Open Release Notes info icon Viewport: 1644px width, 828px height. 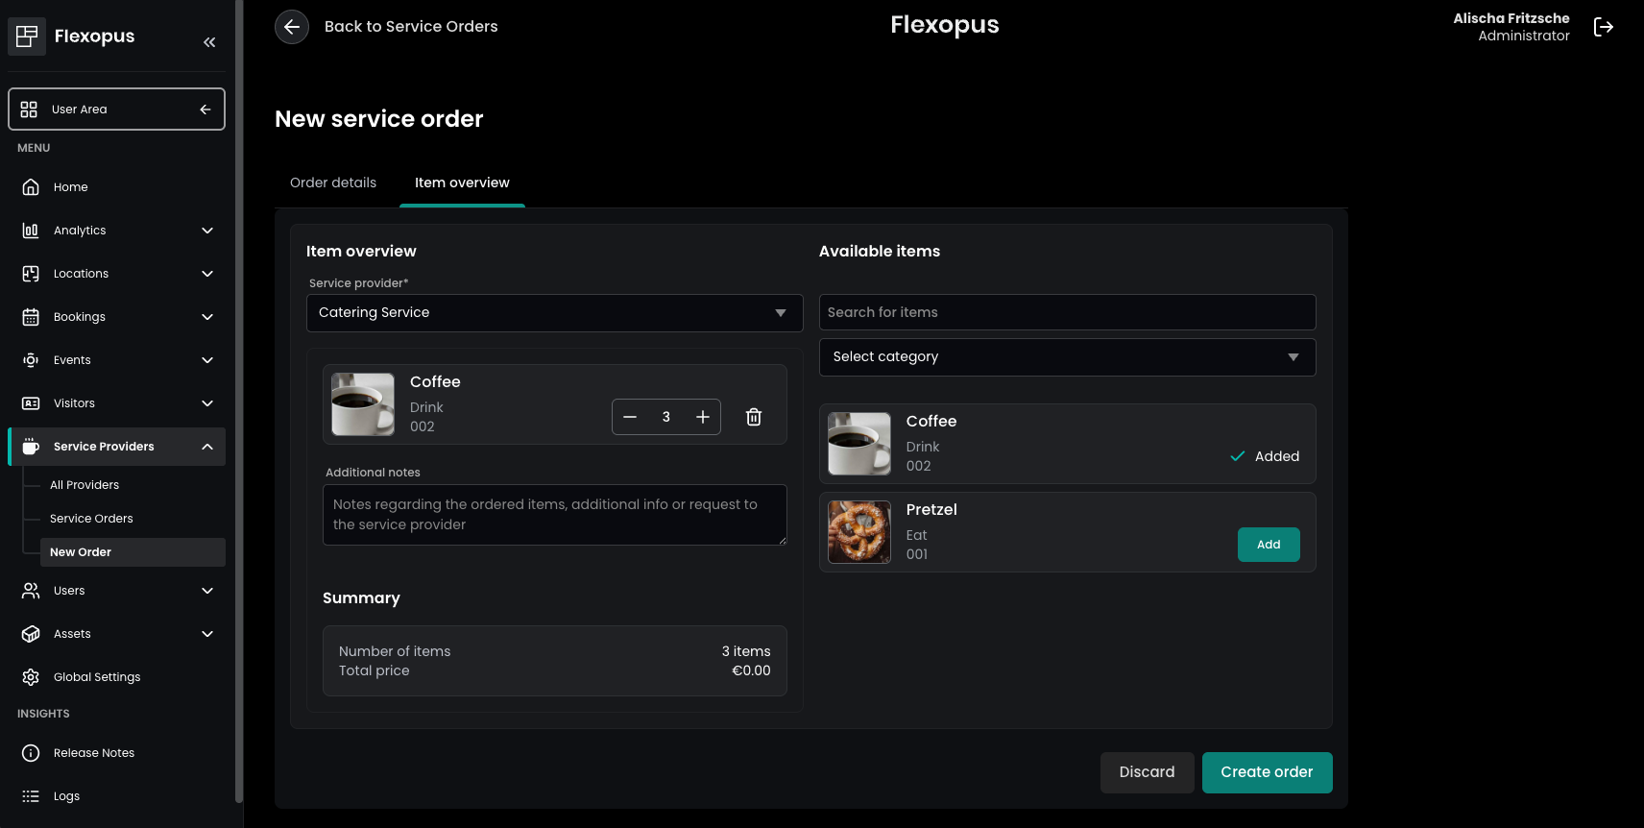click(x=31, y=753)
